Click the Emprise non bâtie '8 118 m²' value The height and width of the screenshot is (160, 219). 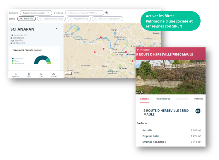click(196, 142)
